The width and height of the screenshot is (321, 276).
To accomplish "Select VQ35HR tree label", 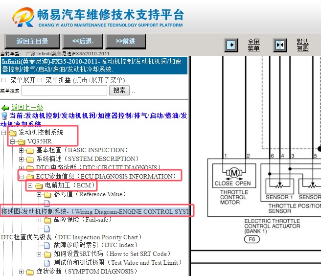I will pos(40,141).
